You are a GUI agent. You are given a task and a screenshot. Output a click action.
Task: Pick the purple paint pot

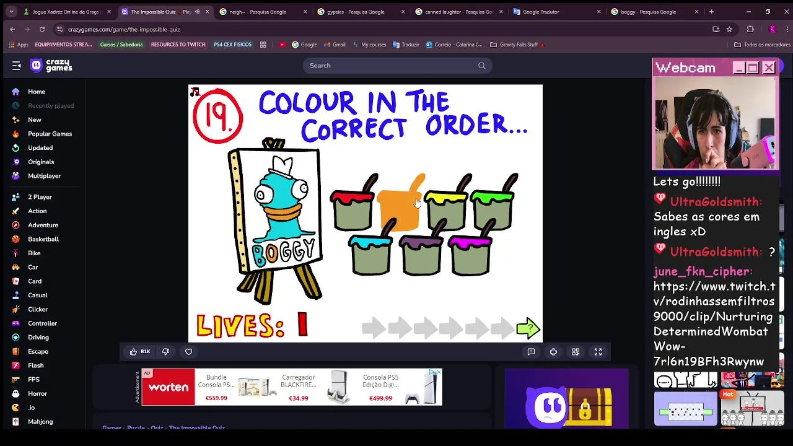(421, 255)
